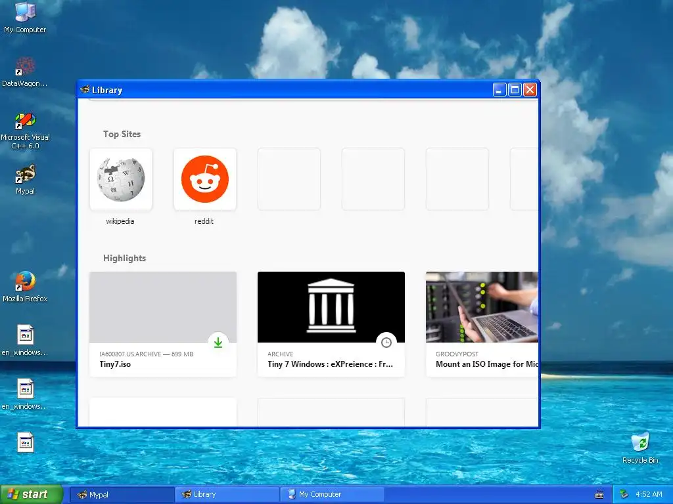The image size is (673, 504).
Task: Switch to My Computer taskbar button
Action: click(x=332, y=495)
